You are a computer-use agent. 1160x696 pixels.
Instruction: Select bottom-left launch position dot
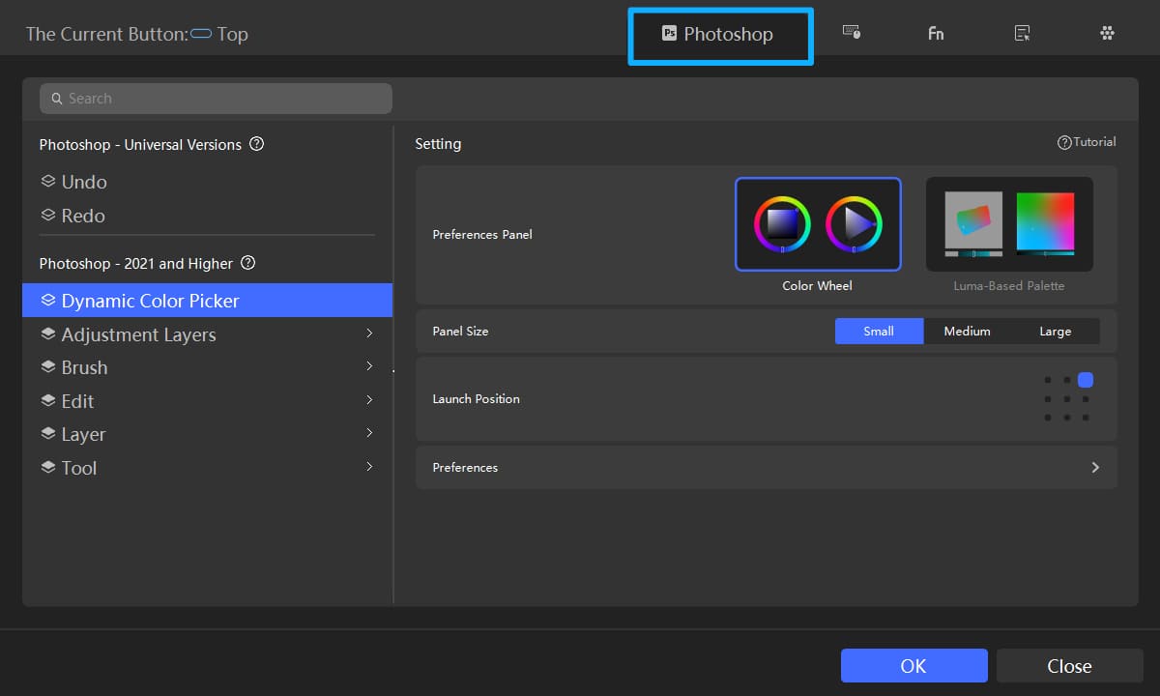coord(1048,418)
